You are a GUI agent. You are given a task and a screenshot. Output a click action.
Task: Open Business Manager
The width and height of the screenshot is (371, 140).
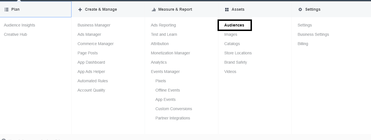tap(94, 25)
